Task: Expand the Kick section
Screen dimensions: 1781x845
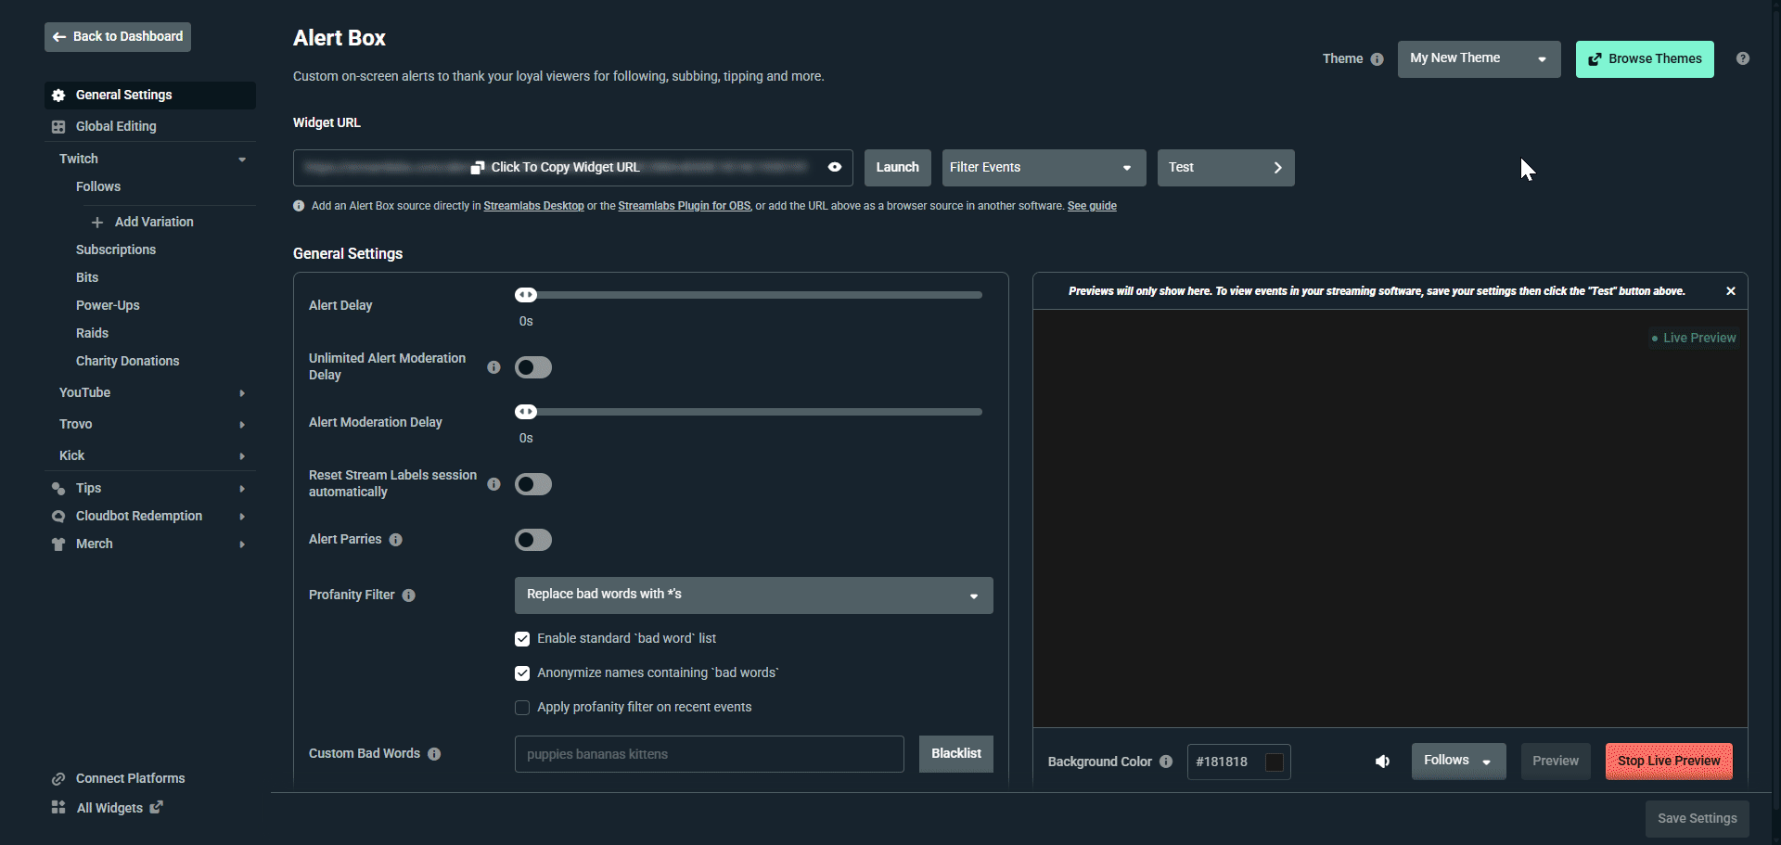Action: tap(242, 456)
